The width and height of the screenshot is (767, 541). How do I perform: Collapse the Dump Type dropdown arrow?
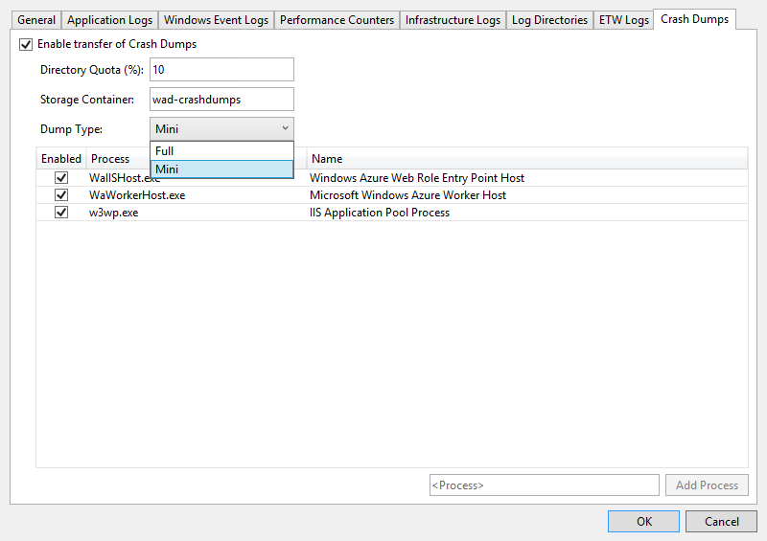click(285, 128)
